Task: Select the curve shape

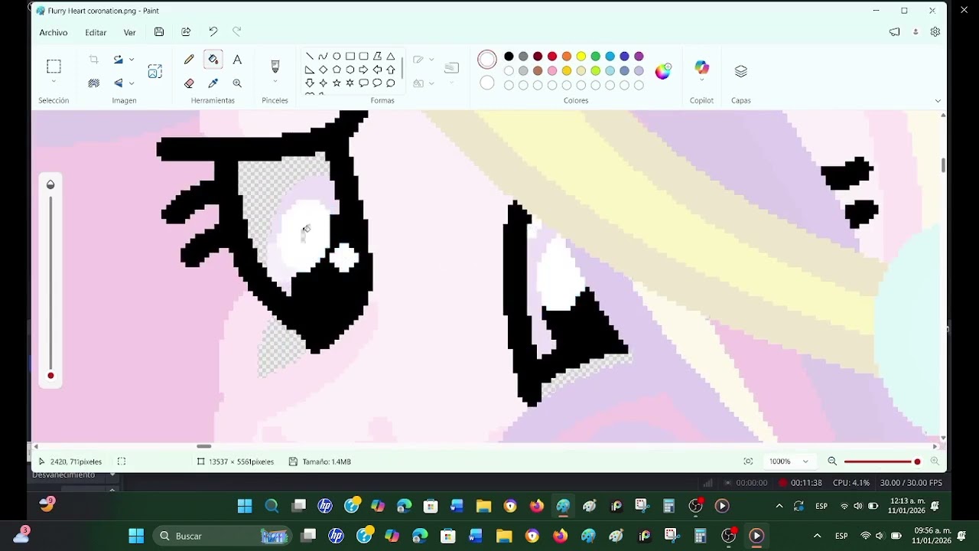Action: [x=323, y=56]
